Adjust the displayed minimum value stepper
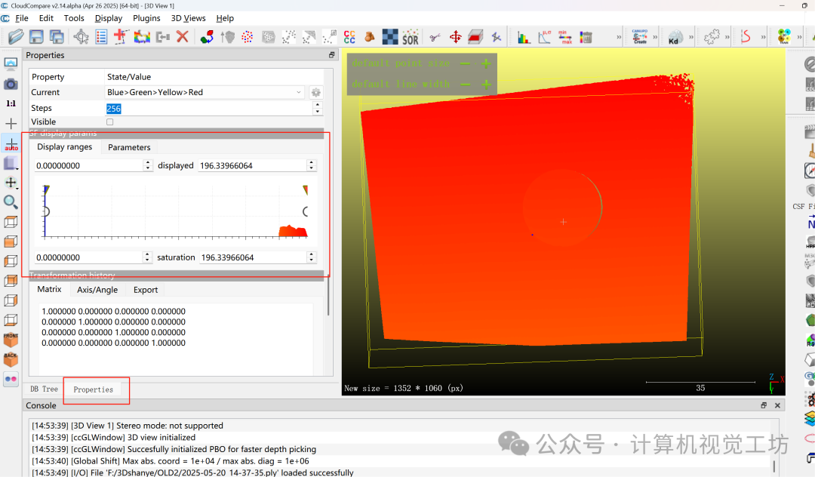 [148, 165]
